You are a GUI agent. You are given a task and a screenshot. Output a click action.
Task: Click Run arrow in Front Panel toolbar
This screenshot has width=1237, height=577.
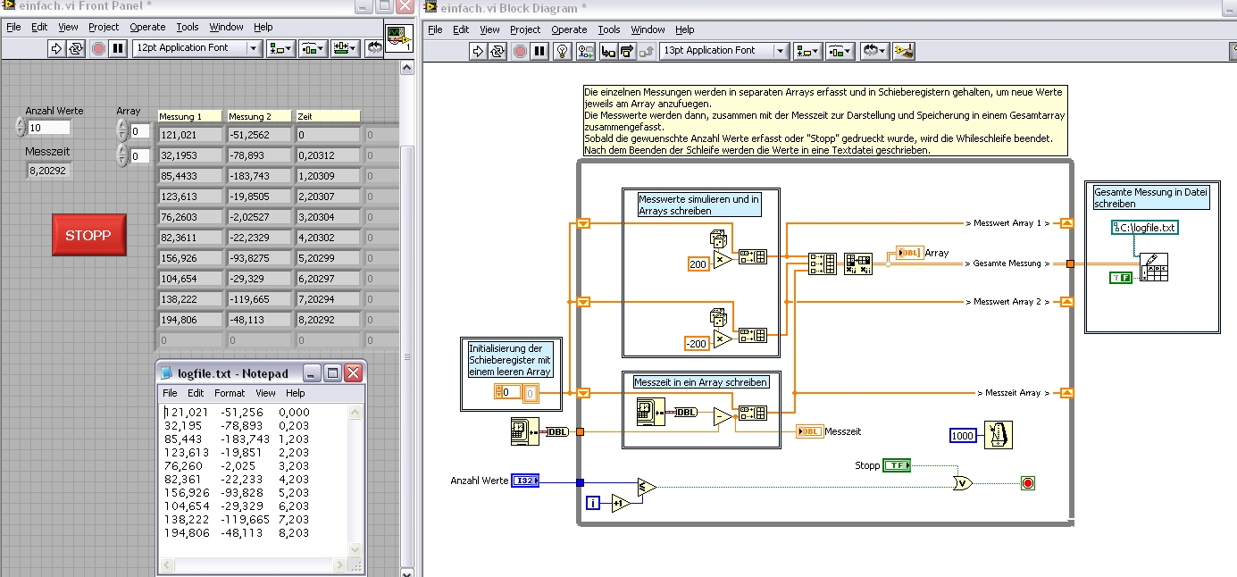coord(56,48)
